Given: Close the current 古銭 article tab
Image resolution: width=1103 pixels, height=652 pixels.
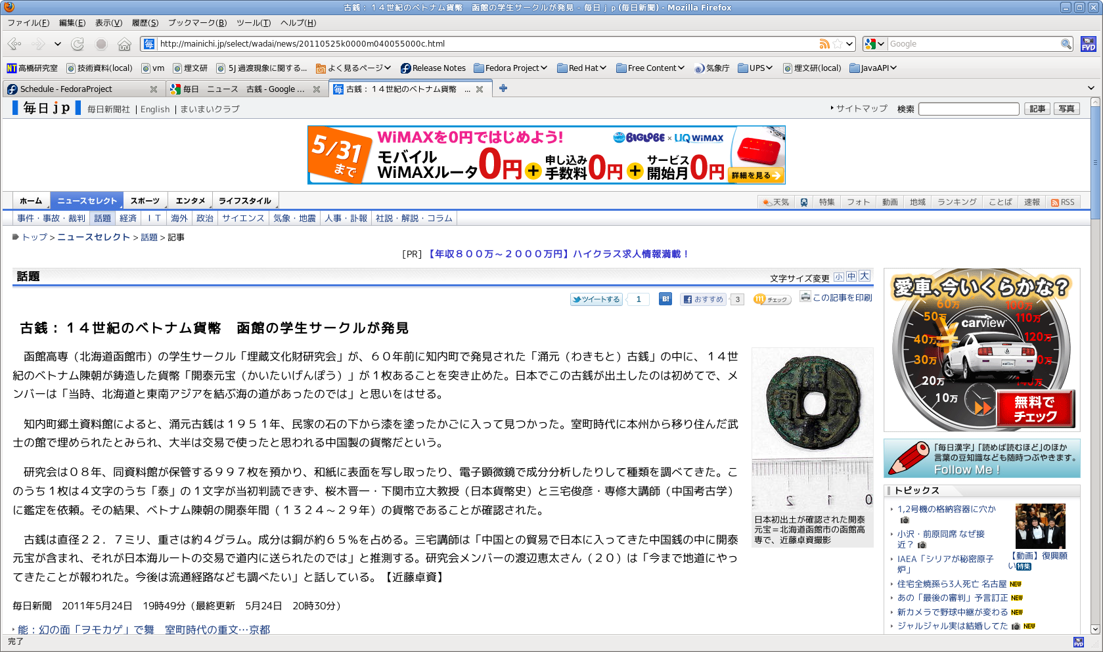Looking at the screenshot, I should pyautogui.click(x=480, y=89).
